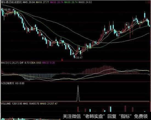Viewport: 151px width, 120px height.
Task: Click the 30.96 high price marker
Action: coord(7,9)
